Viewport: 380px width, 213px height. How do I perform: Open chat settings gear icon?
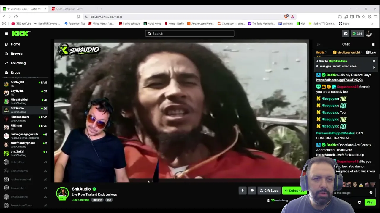(359, 202)
